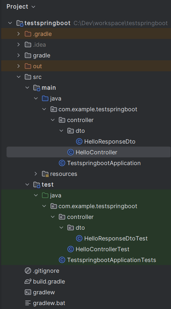Image resolution: width=171 pixels, height=309 pixels.
Task: Collapse the test module chevron
Action: tap(27, 185)
